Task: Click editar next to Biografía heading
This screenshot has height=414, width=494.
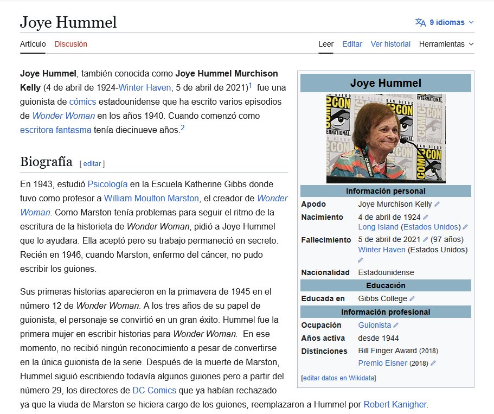Action: 92,164
